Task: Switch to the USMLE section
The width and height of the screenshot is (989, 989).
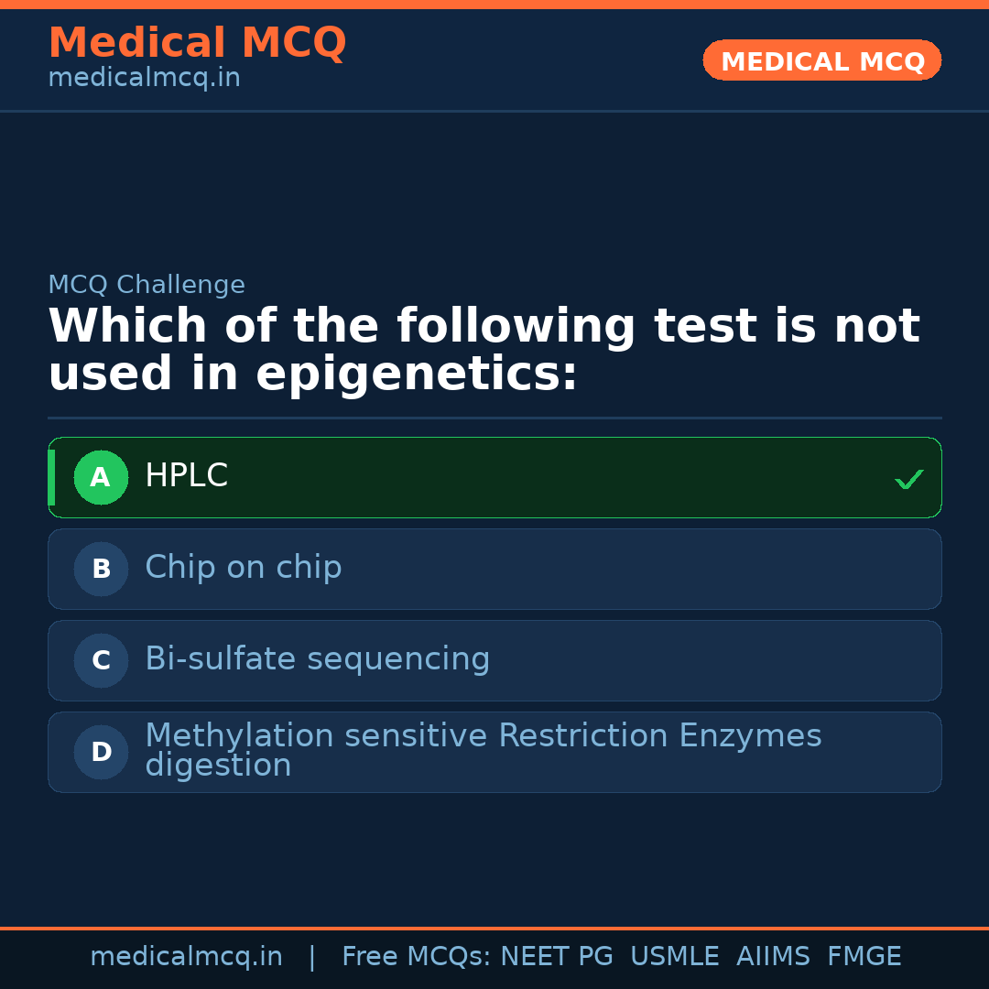Action: pyautogui.click(x=675, y=955)
